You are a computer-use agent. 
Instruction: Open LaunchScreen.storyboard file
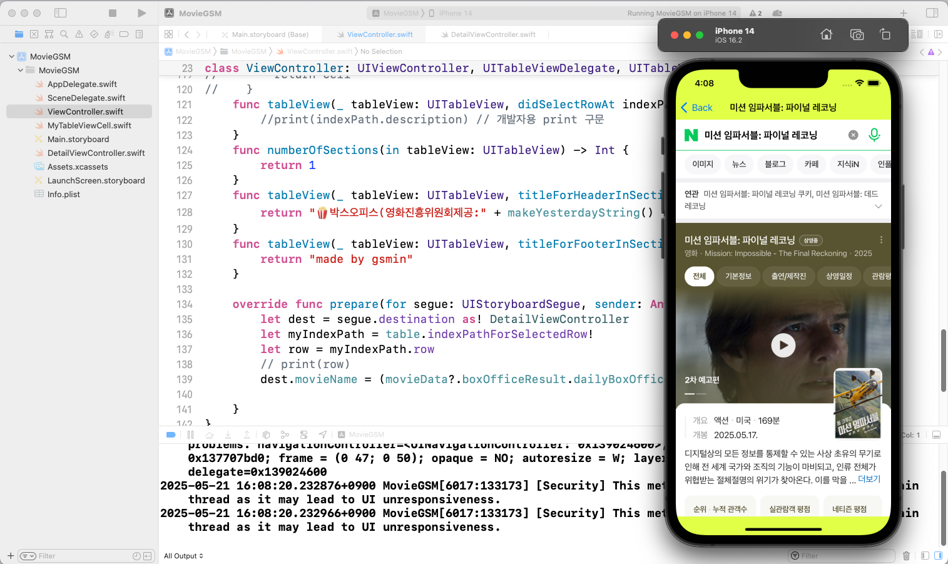96,180
